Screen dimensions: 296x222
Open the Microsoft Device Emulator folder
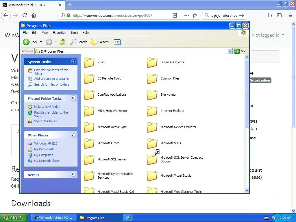point(172,127)
